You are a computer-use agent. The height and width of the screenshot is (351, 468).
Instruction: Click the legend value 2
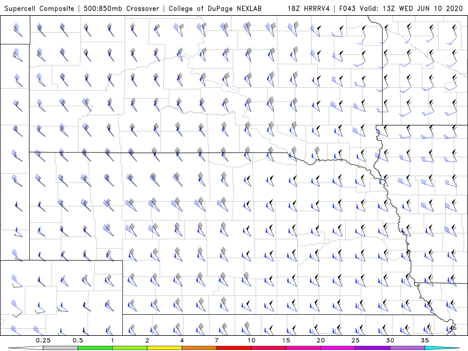(x=147, y=340)
